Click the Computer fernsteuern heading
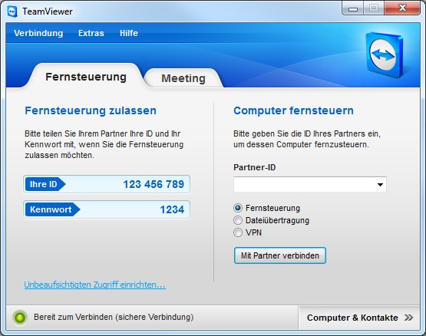The height and width of the screenshot is (336, 426). coord(293,110)
